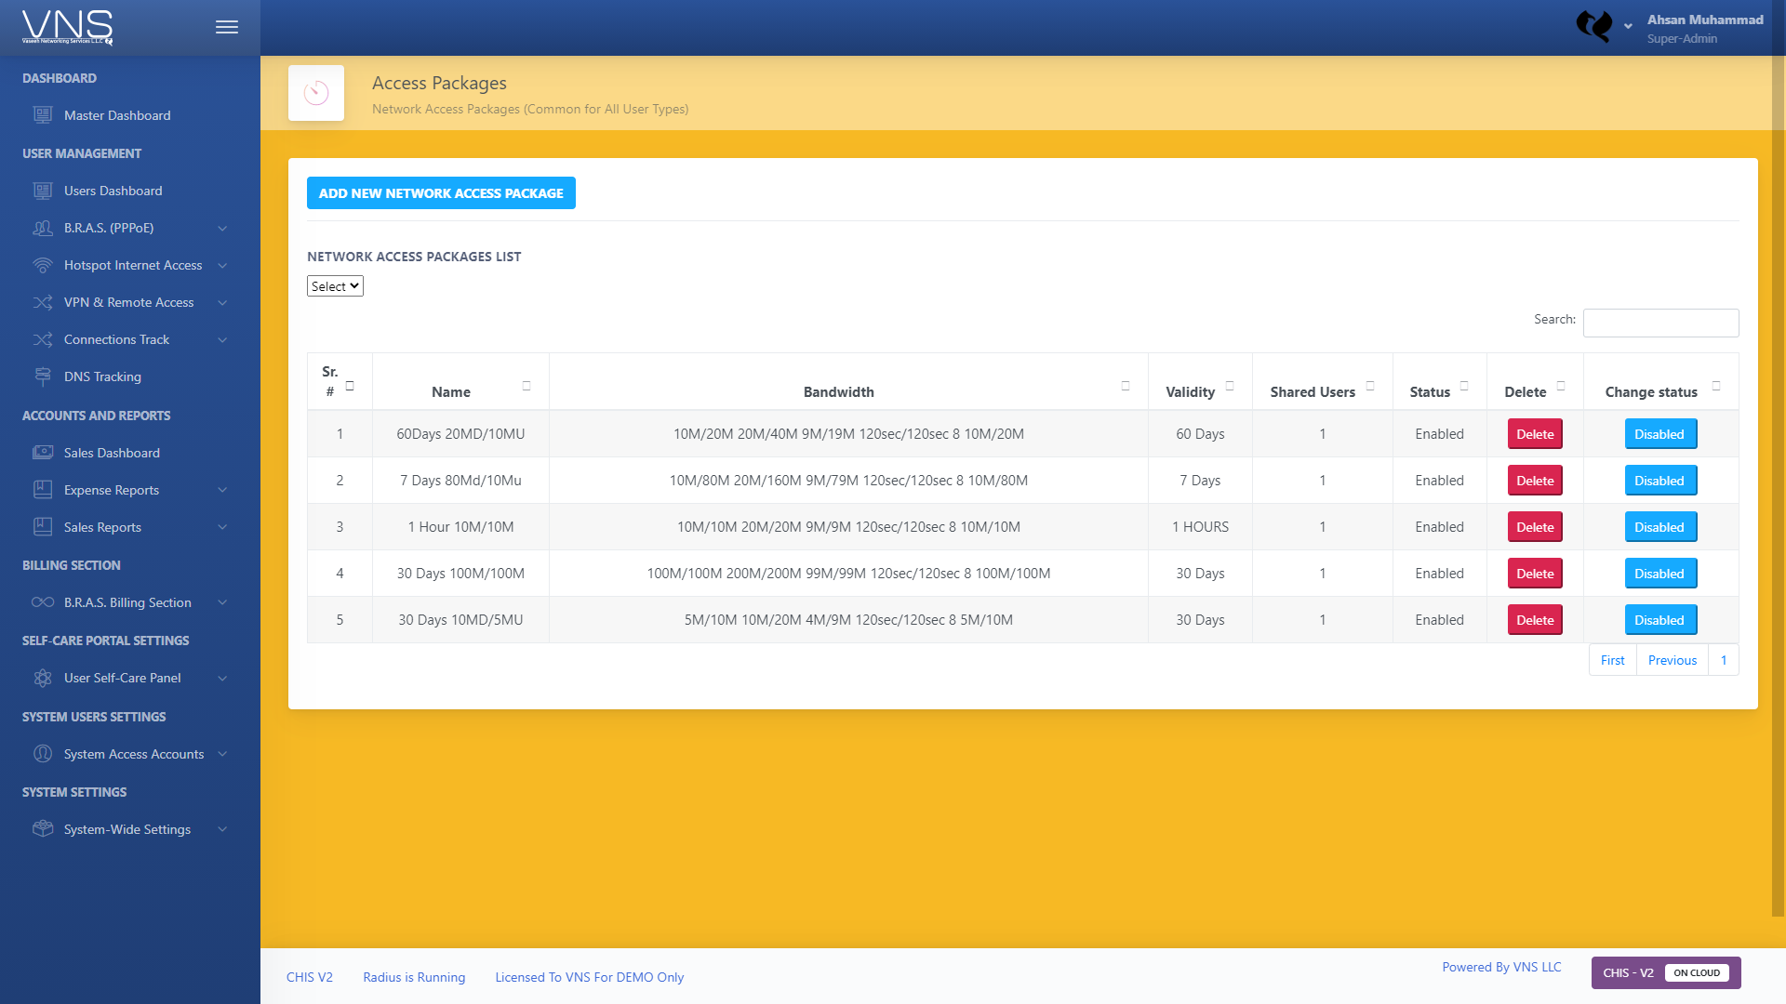Image resolution: width=1786 pixels, height=1004 pixels.
Task: Open the Select entries dropdown
Action: 335,286
